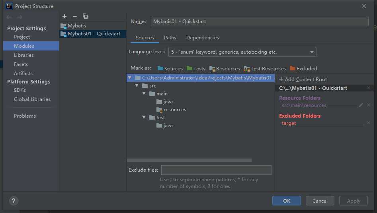
Task: Close the Project Structure dialog
Action: [364, 6]
